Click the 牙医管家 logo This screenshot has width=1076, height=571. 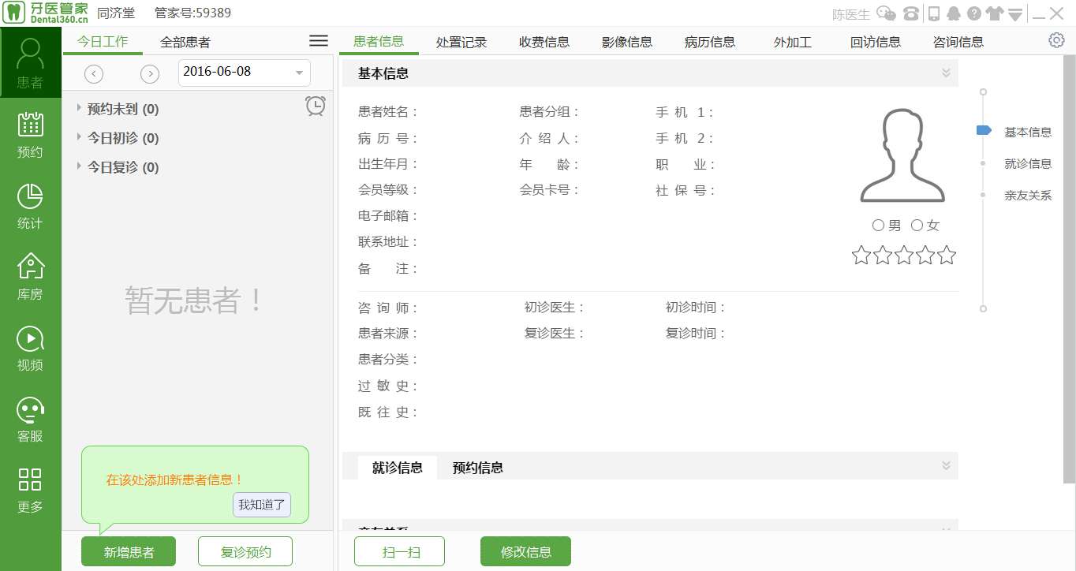point(45,13)
